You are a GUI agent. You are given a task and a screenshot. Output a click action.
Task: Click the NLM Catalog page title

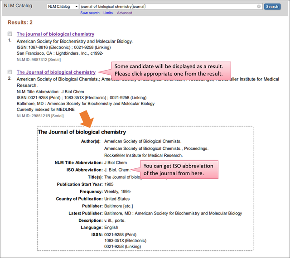tap(18, 6)
